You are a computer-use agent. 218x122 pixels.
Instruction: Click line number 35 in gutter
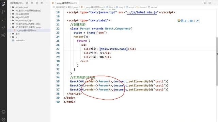click(58, 81)
